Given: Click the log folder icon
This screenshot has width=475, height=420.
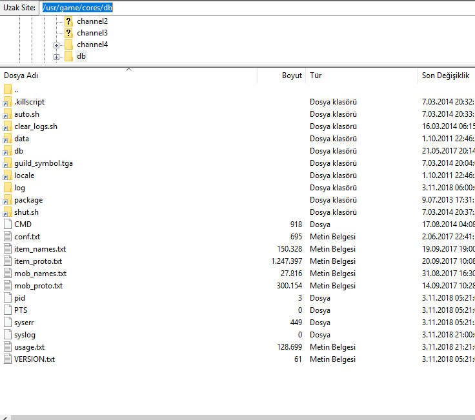Looking at the screenshot, I should [8, 188].
